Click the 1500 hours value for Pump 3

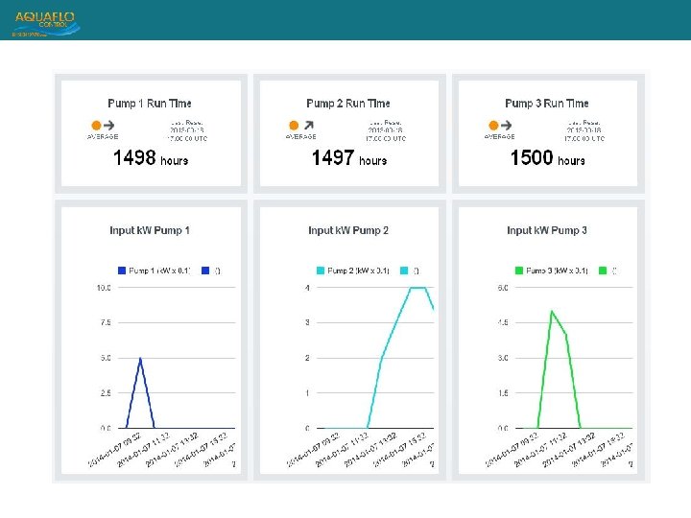[547, 157]
